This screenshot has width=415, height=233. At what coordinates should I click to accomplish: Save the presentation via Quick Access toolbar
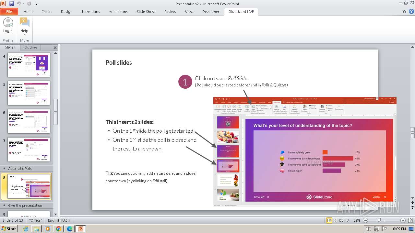(x=12, y=4)
